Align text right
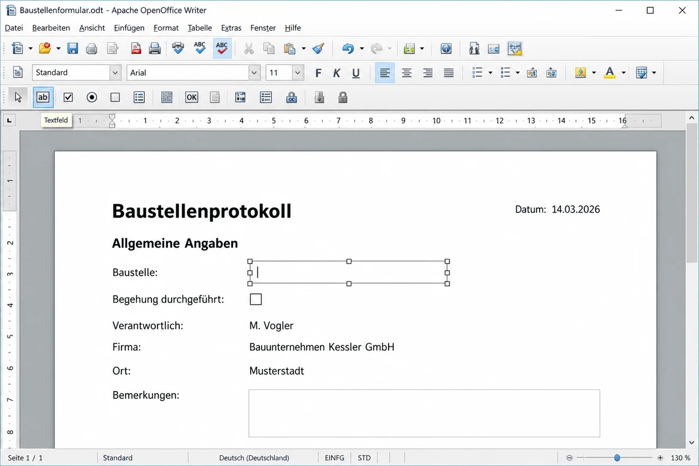Screen dimensions: 699x466 coord(427,73)
